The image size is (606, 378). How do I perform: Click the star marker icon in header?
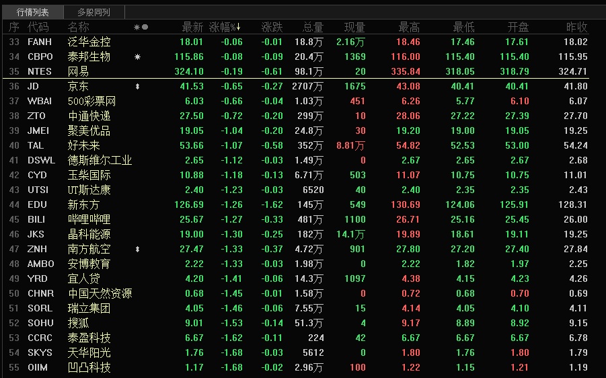click(137, 27)
